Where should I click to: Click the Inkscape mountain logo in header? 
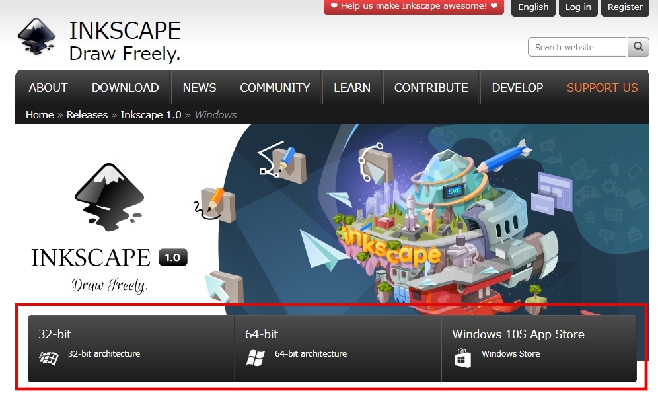pyautogui.click(x=36, y=36)
